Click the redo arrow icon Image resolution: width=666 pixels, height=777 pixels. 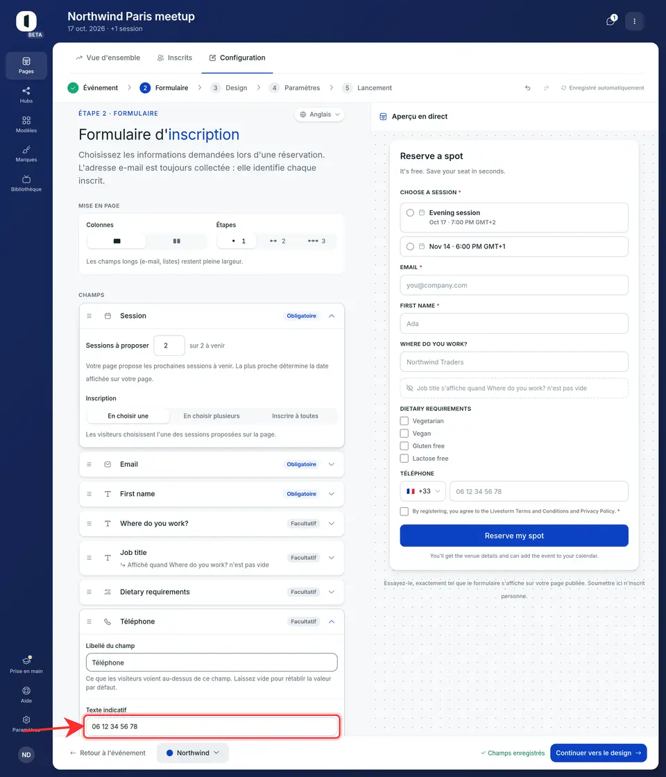click(546, 87)
